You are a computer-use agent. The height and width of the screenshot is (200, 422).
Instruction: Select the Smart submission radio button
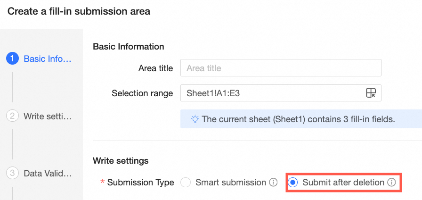pyautogui.click(x=186, y=183)
